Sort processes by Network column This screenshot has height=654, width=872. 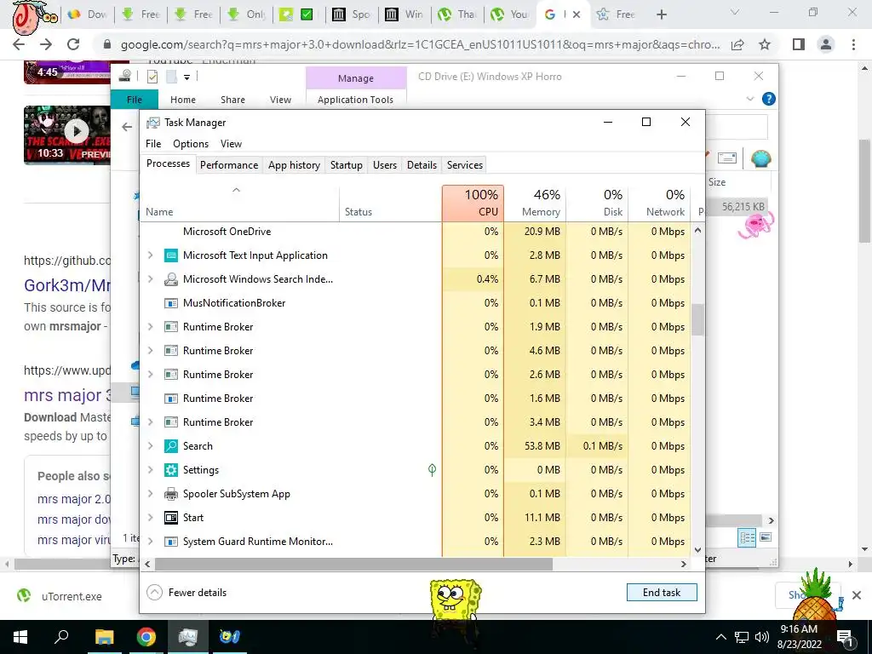pos(660,204)
